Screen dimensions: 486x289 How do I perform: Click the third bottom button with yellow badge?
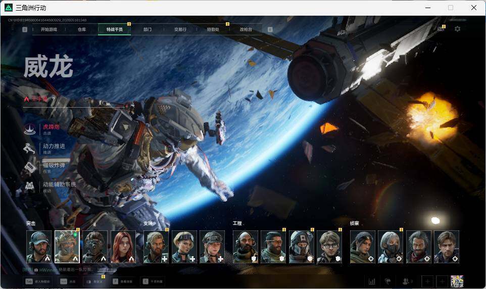[94, 281]
